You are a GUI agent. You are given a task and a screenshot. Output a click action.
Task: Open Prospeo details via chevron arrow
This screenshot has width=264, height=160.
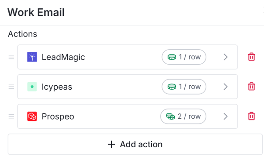pos(225,116)
